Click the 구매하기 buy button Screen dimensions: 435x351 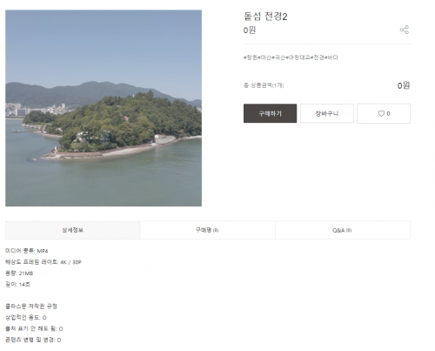click(270, 113)
